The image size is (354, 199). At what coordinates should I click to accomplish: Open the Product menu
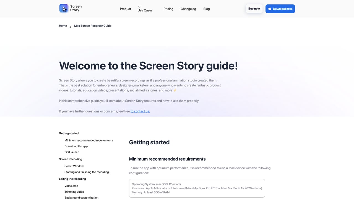point(125,9)
